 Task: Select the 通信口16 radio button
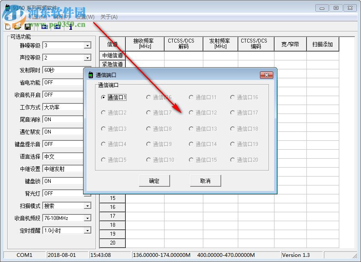coord(244,97)
